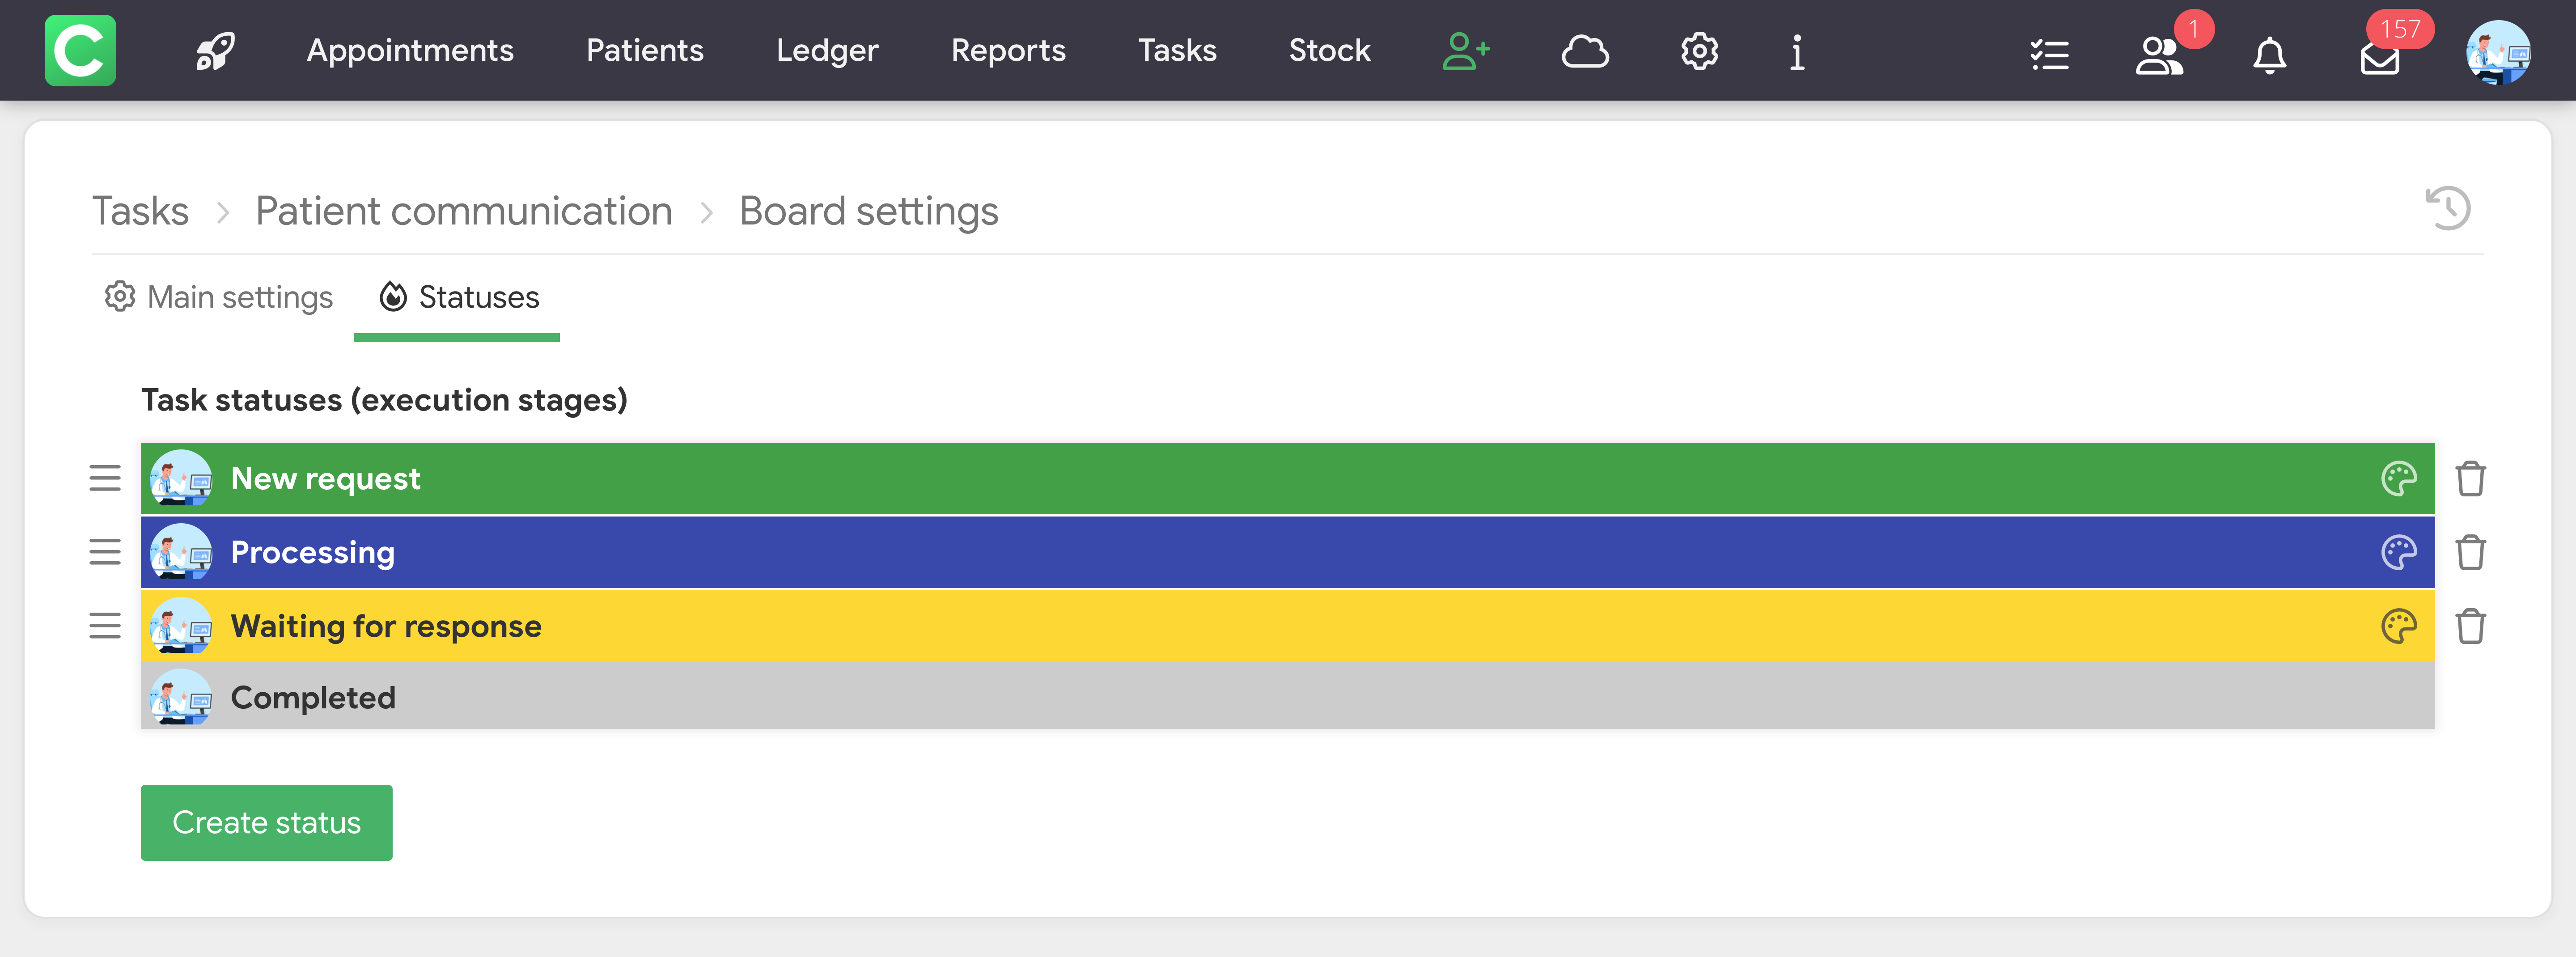The height and width of the screenshot is (957, 2576).
Task: Delete the Waiting for response status
Action: (2470, 626)
